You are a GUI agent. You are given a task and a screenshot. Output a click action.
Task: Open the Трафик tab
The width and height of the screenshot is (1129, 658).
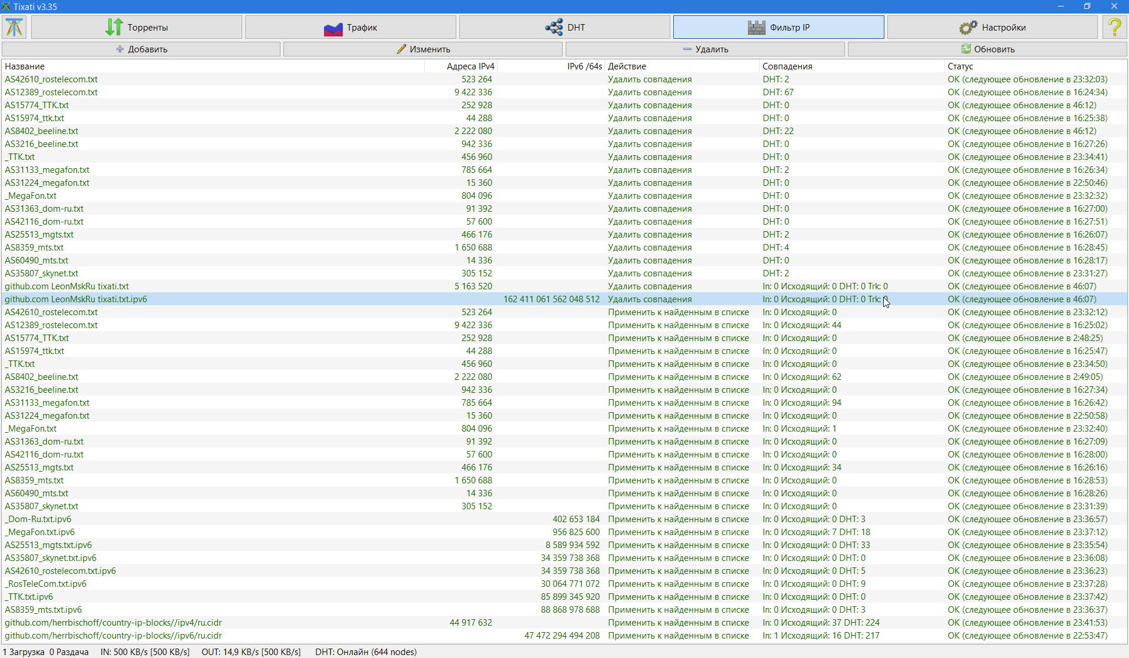point(350,27)
